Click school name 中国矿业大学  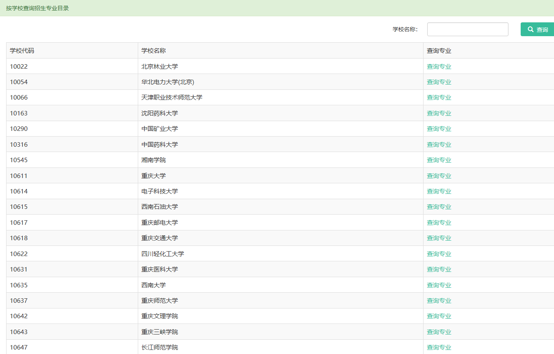point(160,129)
